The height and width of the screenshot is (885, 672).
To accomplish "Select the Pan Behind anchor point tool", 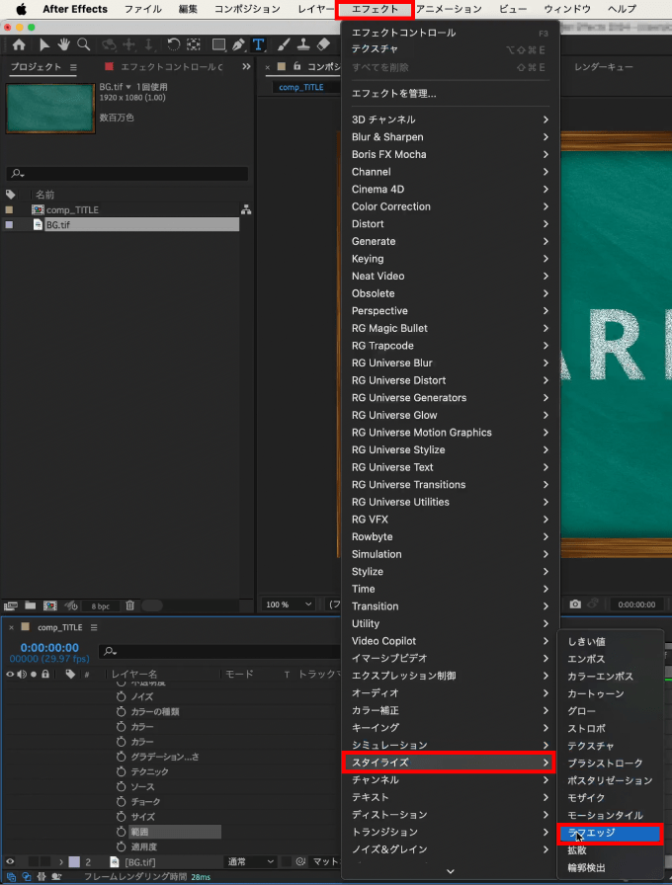I will click(194, 44).
